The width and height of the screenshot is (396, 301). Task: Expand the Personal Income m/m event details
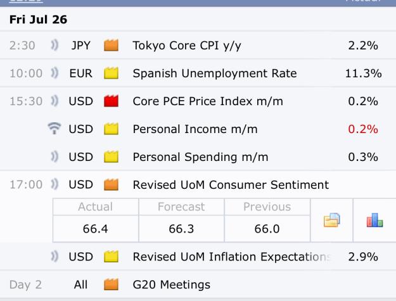(x=198, y=129)
